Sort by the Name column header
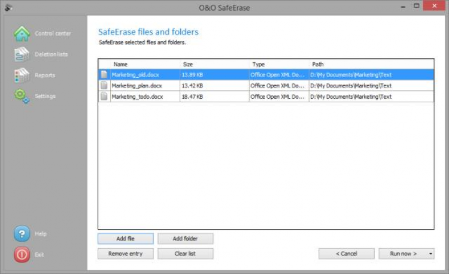 tap(145, 65)
